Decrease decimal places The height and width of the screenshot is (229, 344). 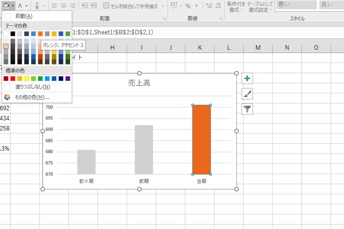(218, 6)
